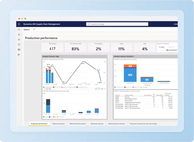
Task: Switch to Defects by product tab
Action: pos(58,124)
